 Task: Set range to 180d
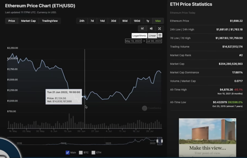click(x=137, y=21)
